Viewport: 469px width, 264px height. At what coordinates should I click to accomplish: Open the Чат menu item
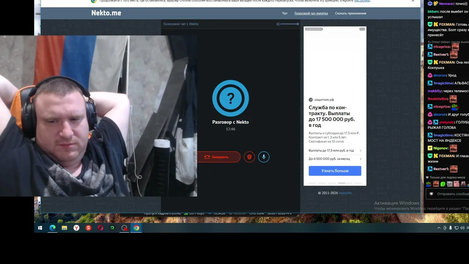click(x=285, y=14)
